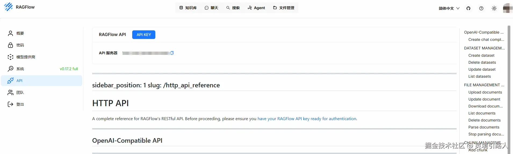
Task: Open the 搜索 search tab
Action: (233, 8)
